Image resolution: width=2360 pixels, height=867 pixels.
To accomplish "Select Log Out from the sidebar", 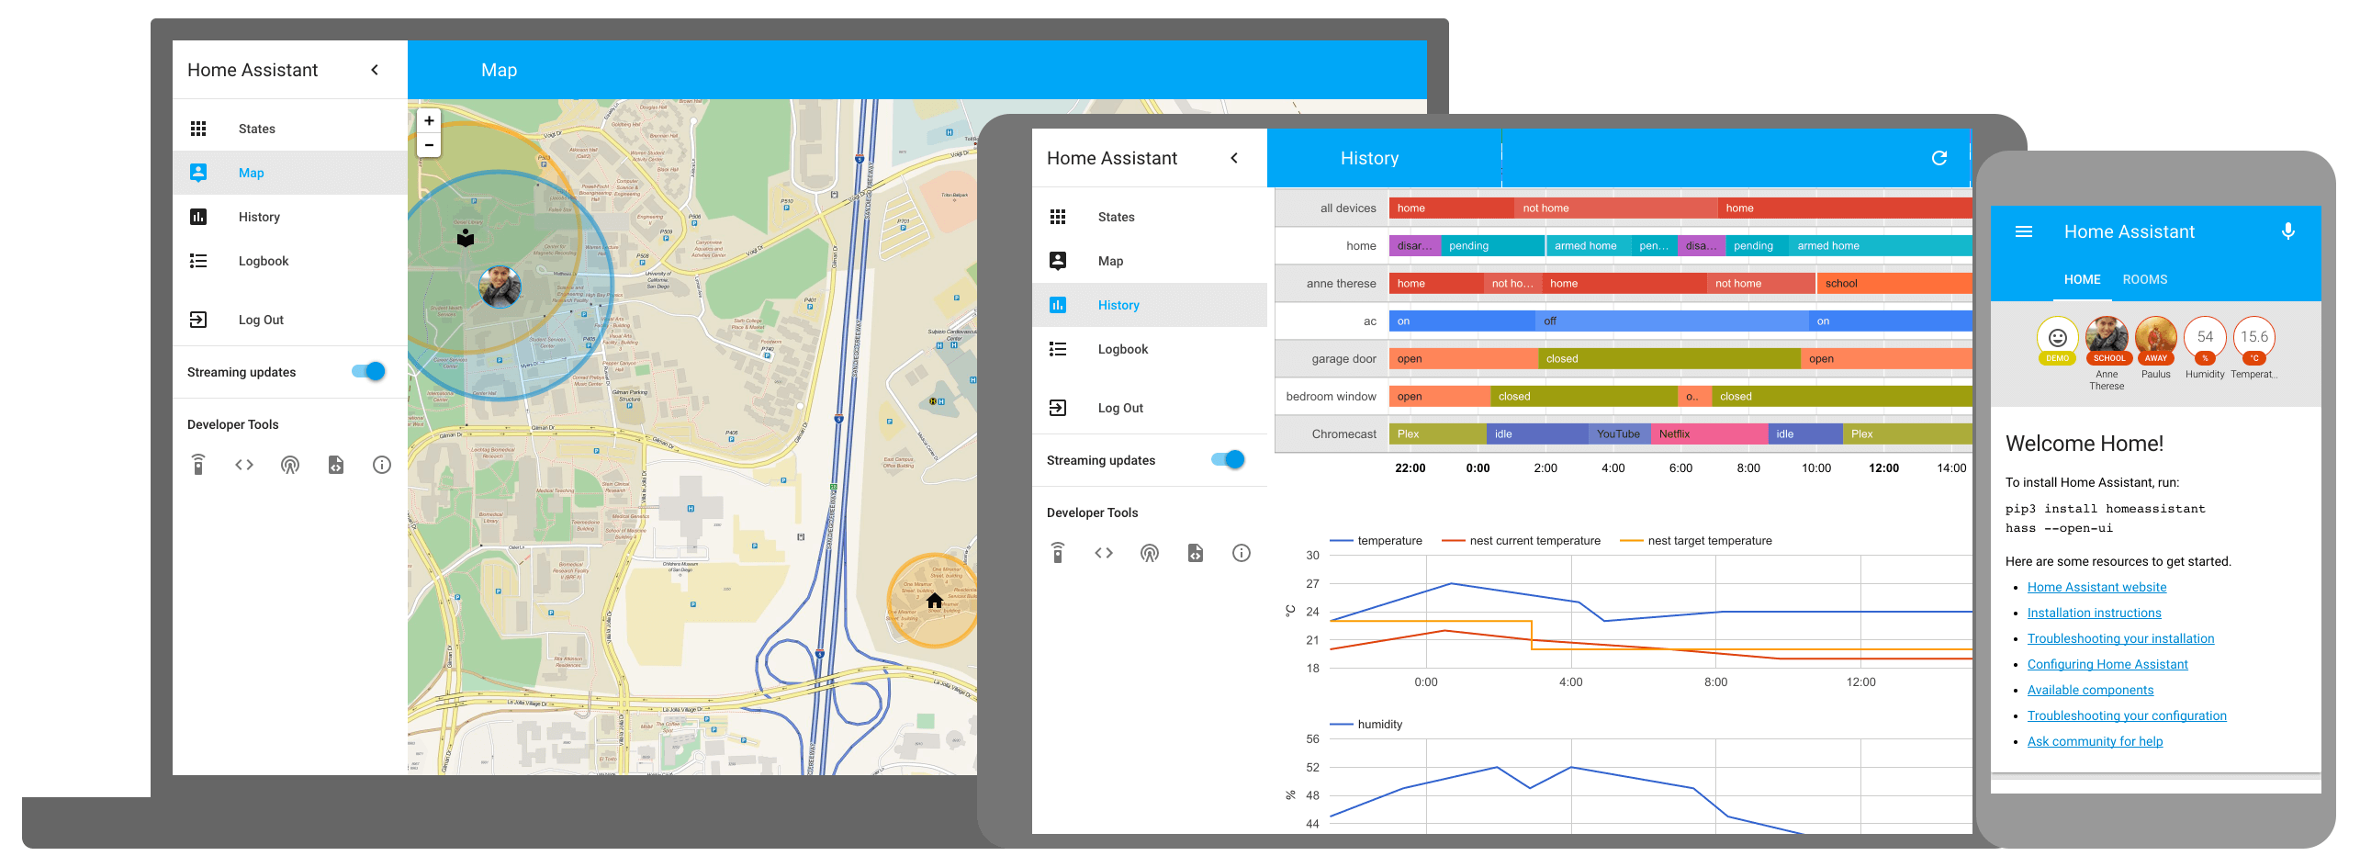I will pos(260,319).
